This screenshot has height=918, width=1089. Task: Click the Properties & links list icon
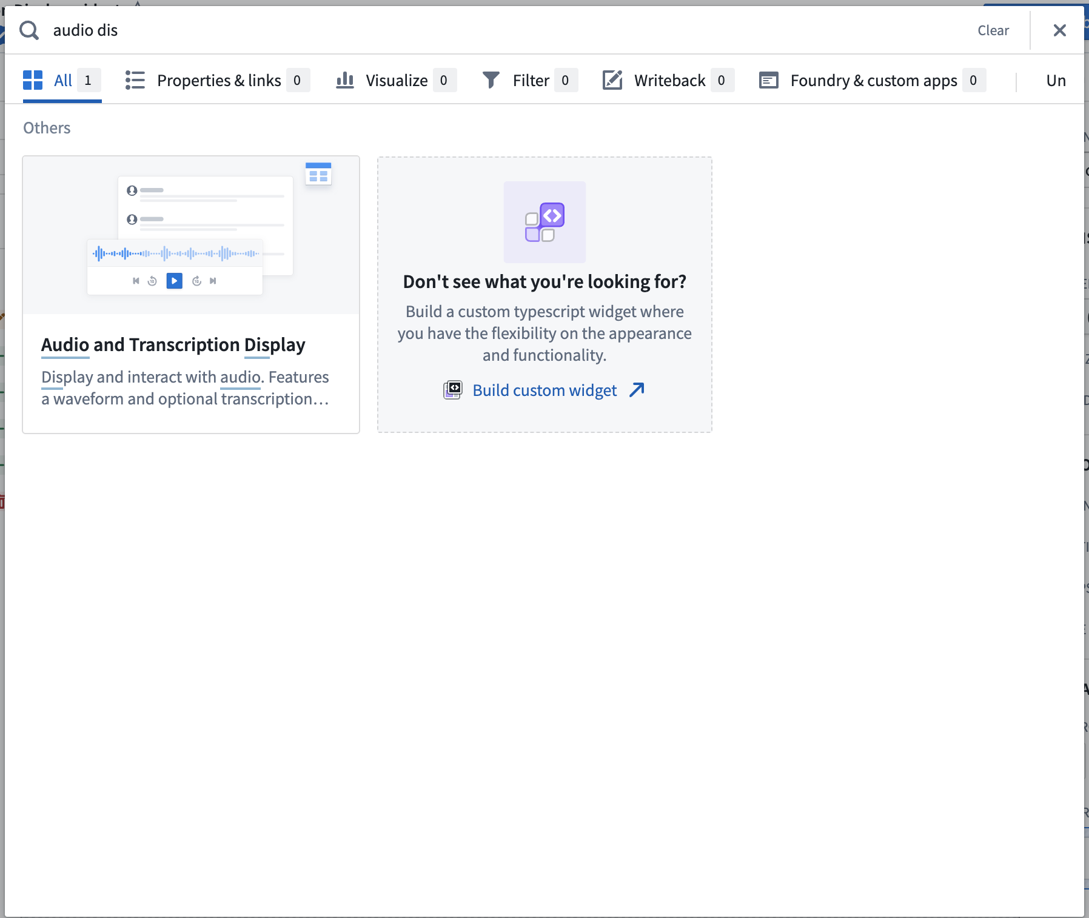[x=135, y=80]
